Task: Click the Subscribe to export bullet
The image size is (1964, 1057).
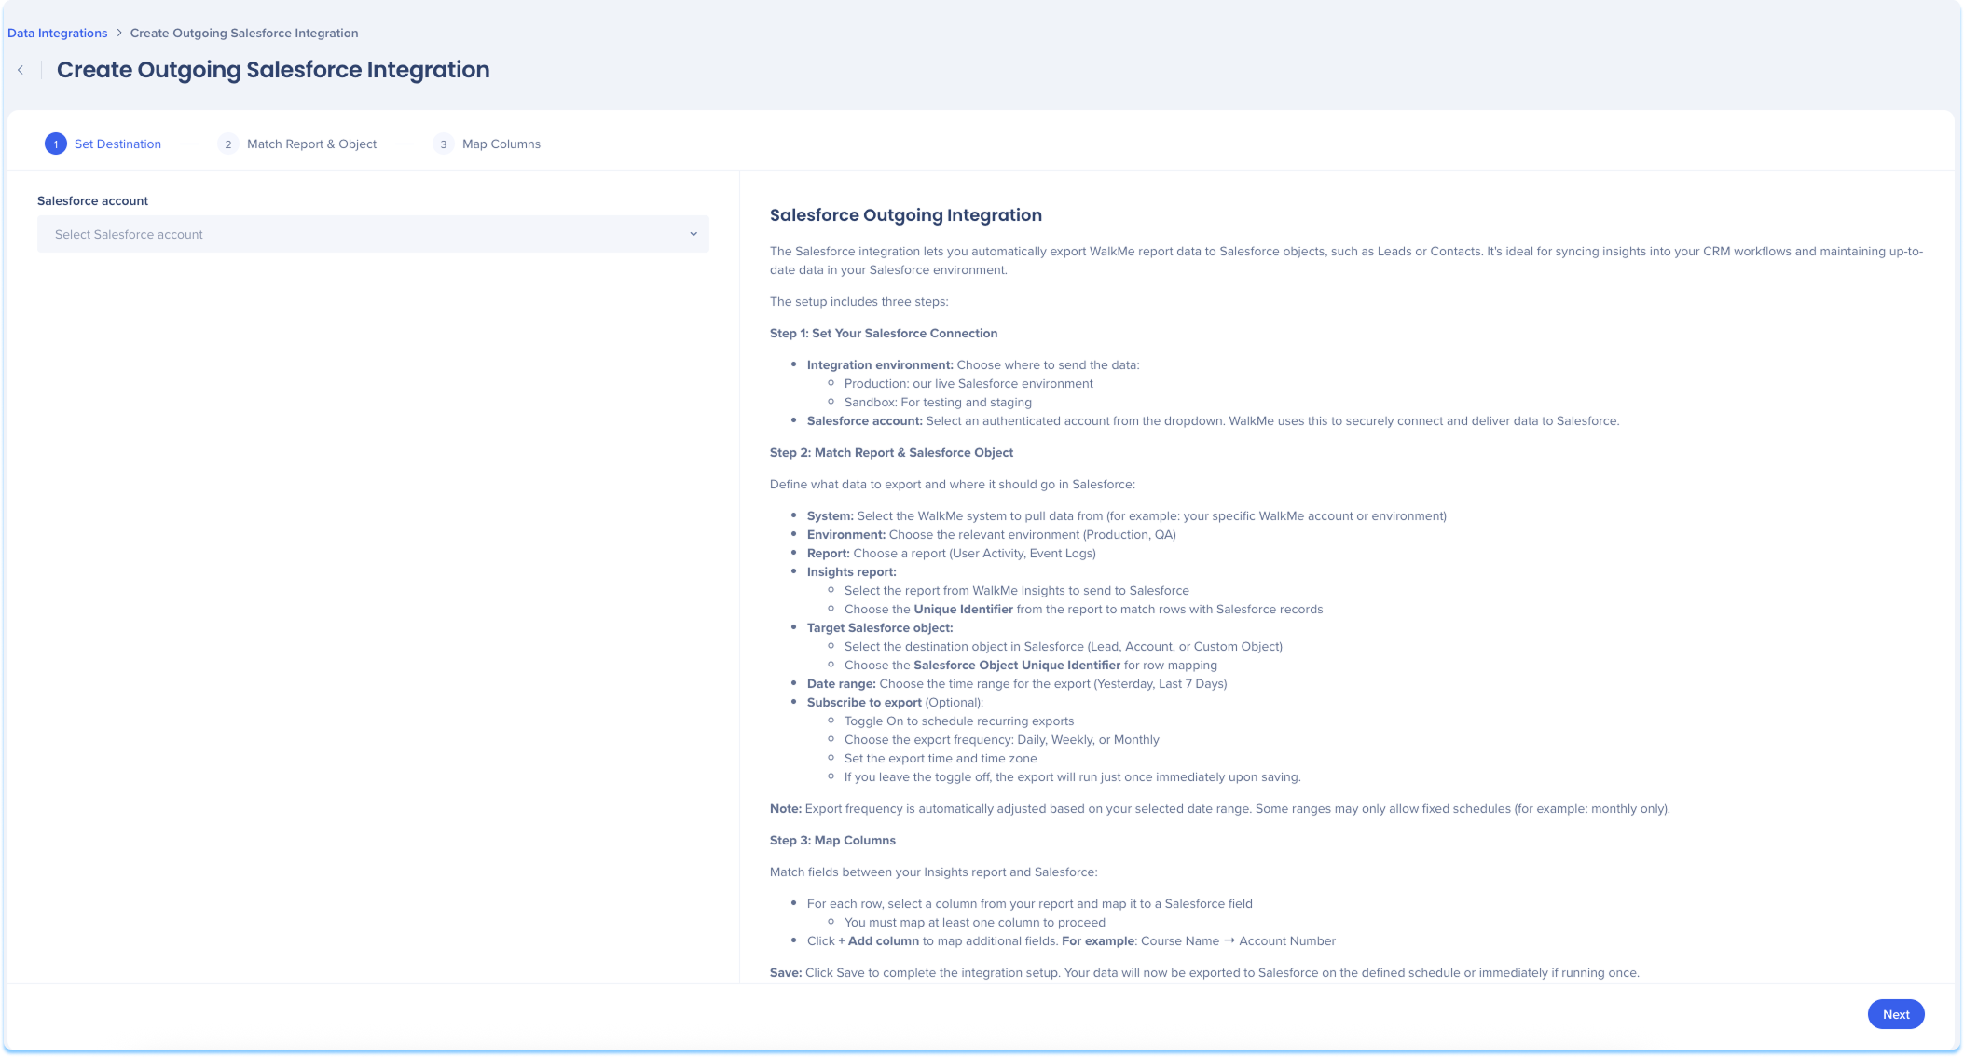Action: (895, 702)
